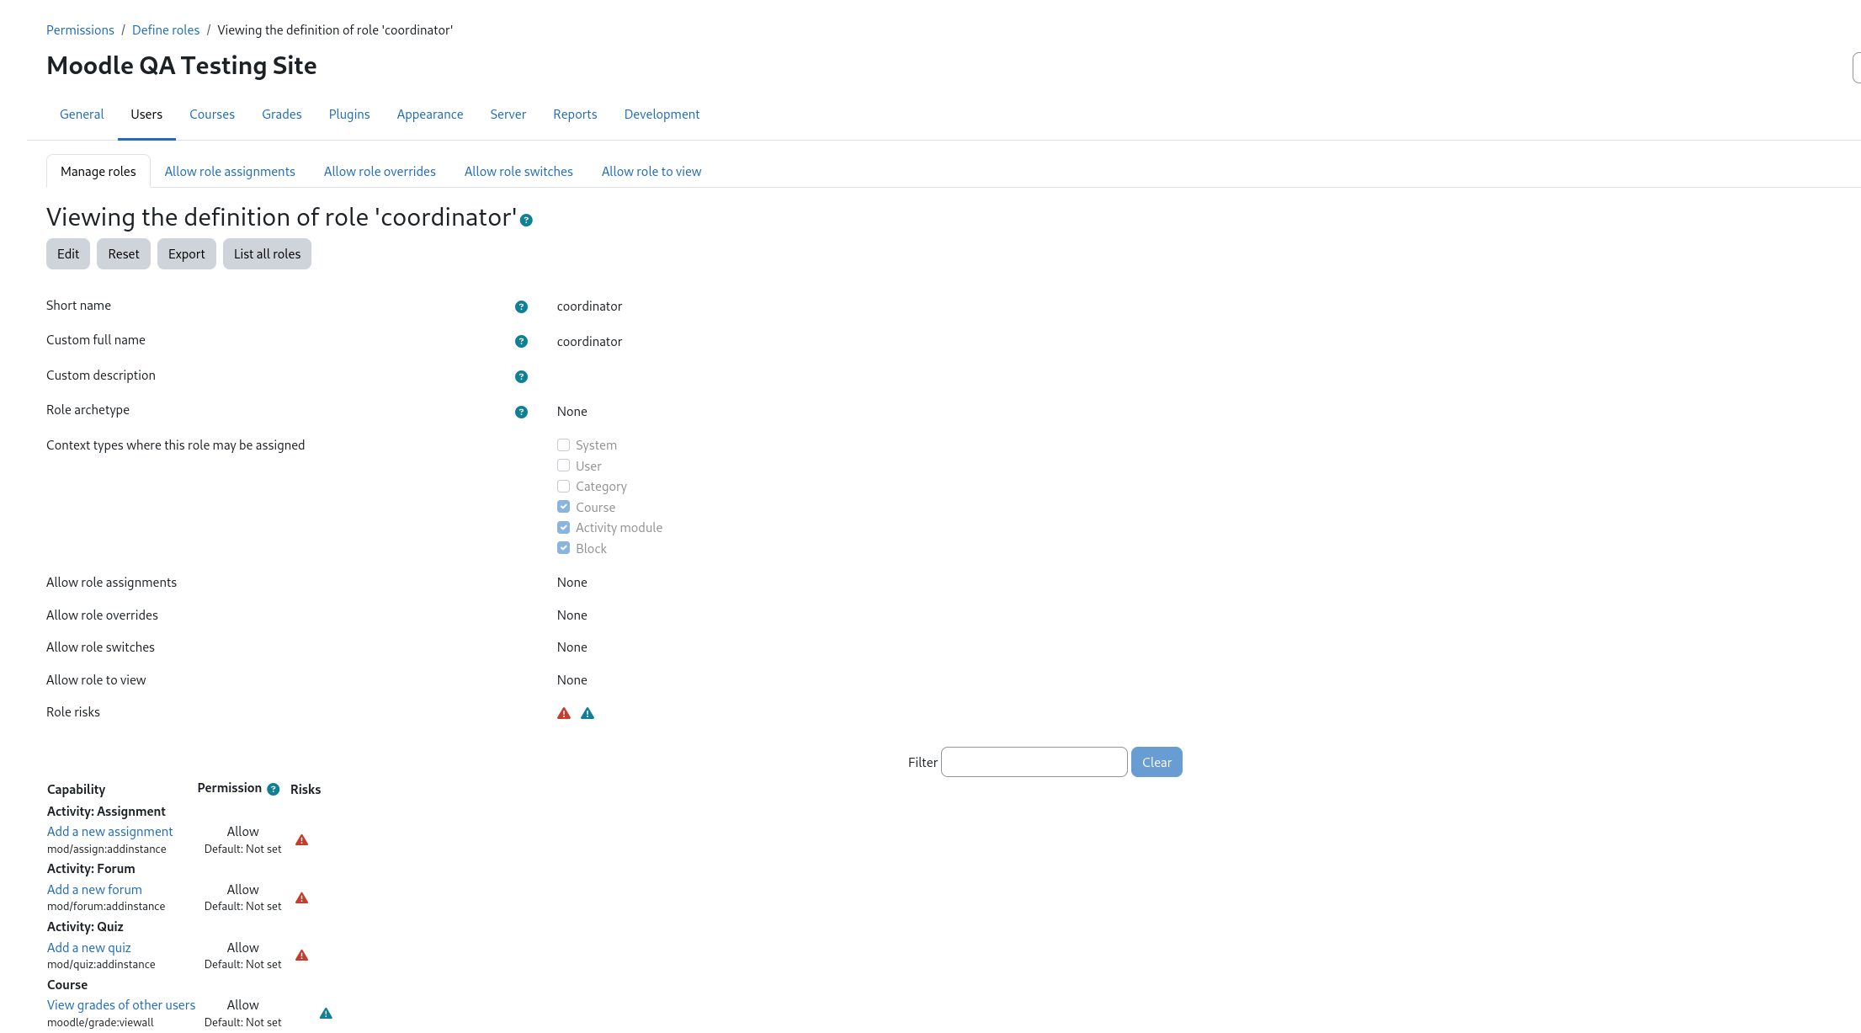Screen dimensions: 1861x1033
Task: Follow the Define roles breadcrumb link
Action: point(166,30)
